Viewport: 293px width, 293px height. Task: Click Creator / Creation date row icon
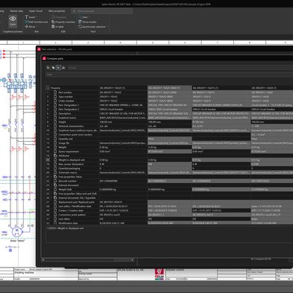55,211
